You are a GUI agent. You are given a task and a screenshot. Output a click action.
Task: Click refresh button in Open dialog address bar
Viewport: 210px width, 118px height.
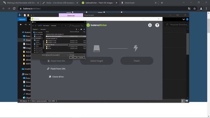coord(66,26)
